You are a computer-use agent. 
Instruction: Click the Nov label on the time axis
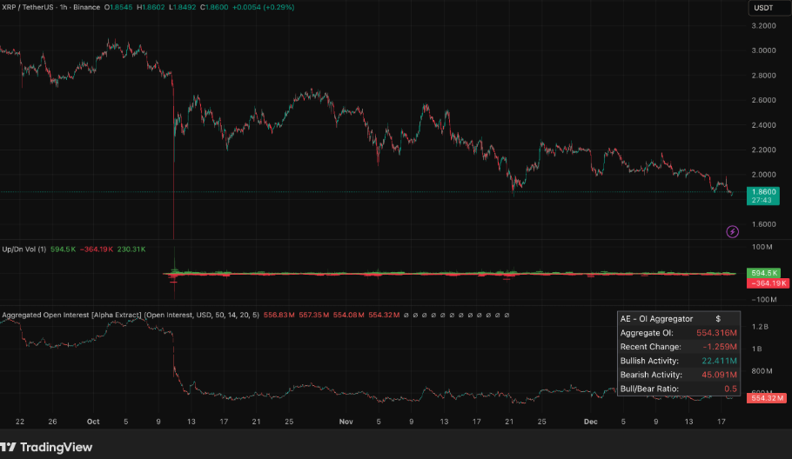[x=346, y=422]
